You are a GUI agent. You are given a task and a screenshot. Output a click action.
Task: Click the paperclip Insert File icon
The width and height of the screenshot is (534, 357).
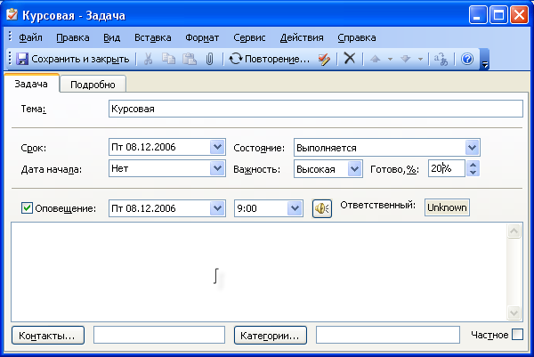point(209,59)
